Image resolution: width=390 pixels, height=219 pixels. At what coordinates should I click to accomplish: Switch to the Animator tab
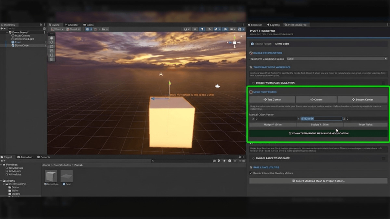(71, 25)
